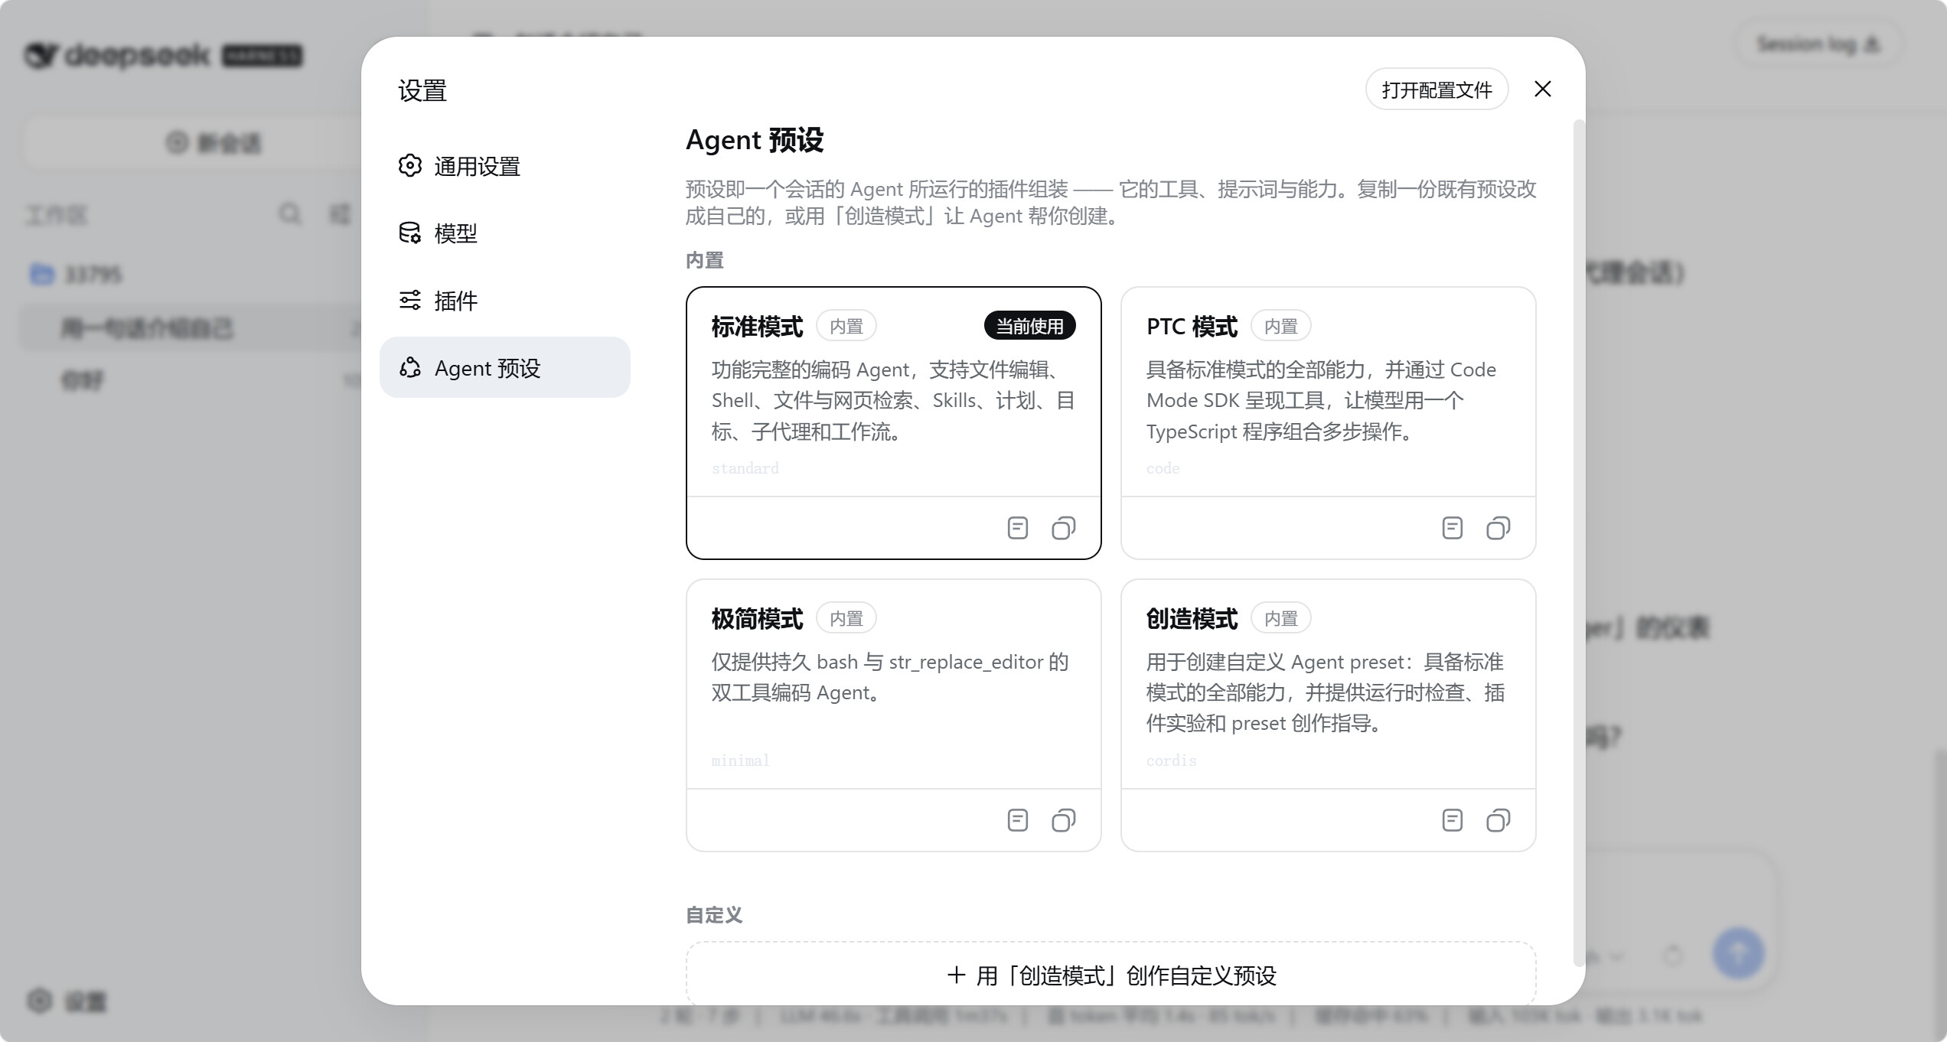View details icon on PTC 模式 card
This screenshot has height=1042, width=1947.
[x=1453, y=528]
